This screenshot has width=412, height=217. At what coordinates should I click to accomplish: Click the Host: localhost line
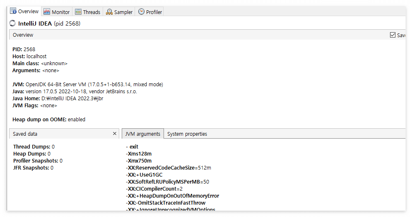[x=29, y=56]
